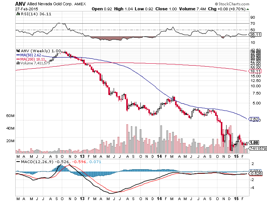
Task: Click the Volume 7.4M header value
Action: 192,9
